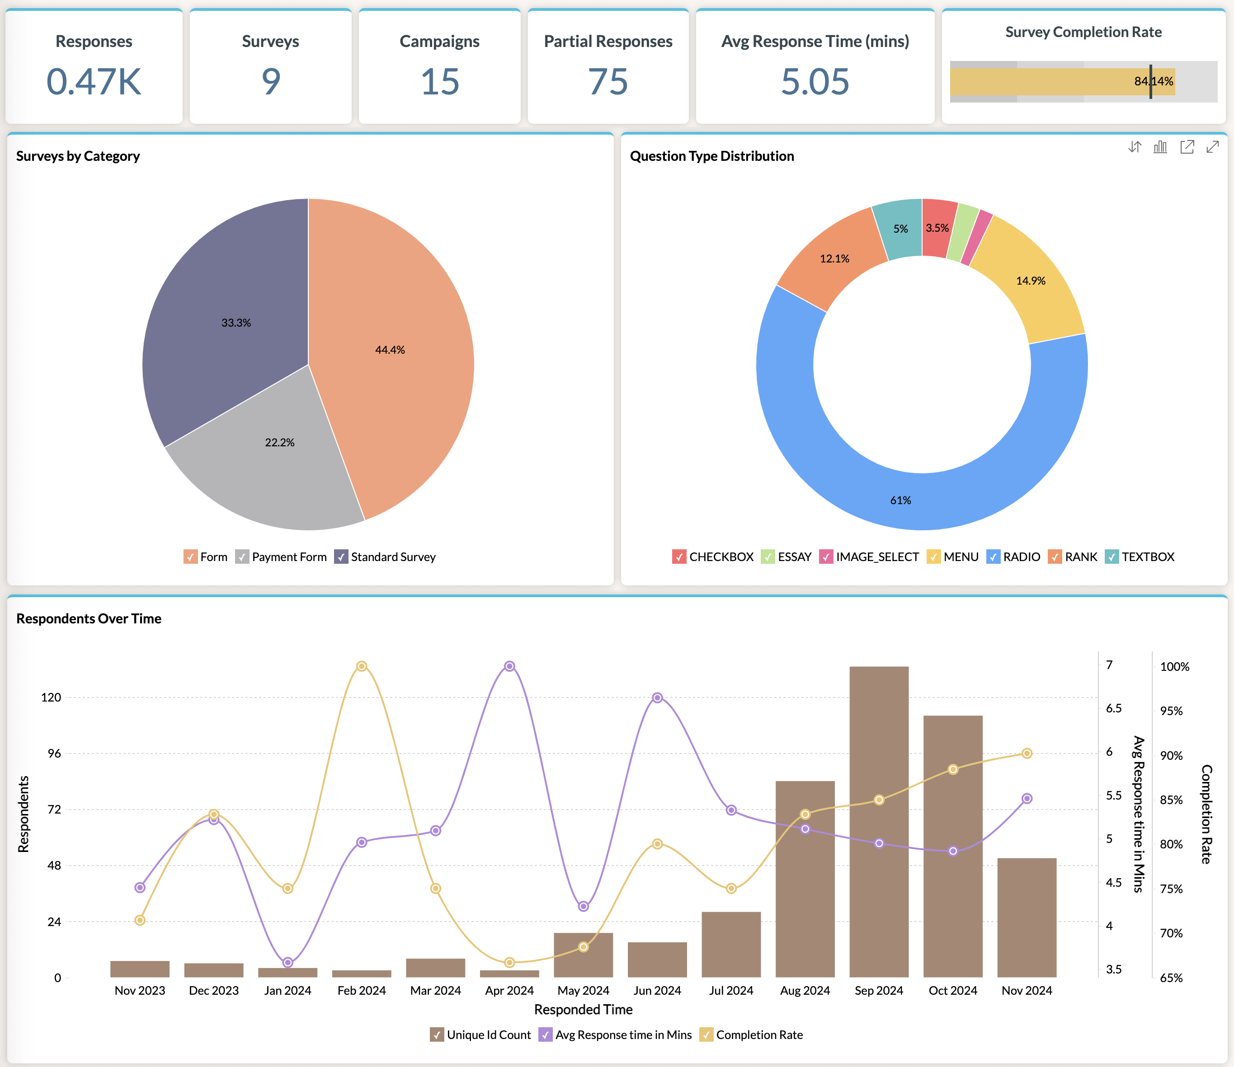Viewport: 1234px width, 1067px height.
Task: Toggle Standard Survey legend checkbox
Action: (x=341, y=557)
